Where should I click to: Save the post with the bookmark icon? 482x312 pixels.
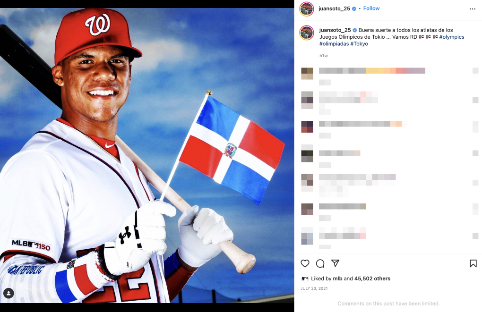pyautogui.click(x=473, y=263)
